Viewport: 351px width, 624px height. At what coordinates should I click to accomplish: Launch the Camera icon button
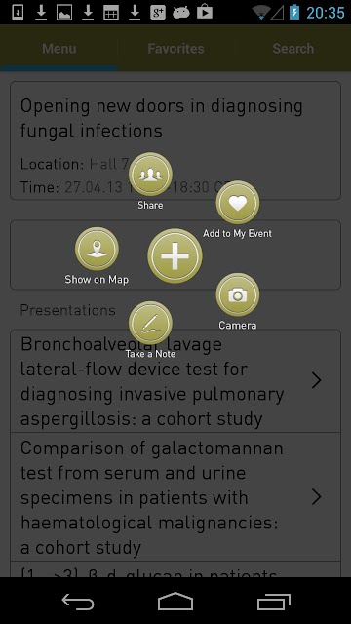click(238, 294)
